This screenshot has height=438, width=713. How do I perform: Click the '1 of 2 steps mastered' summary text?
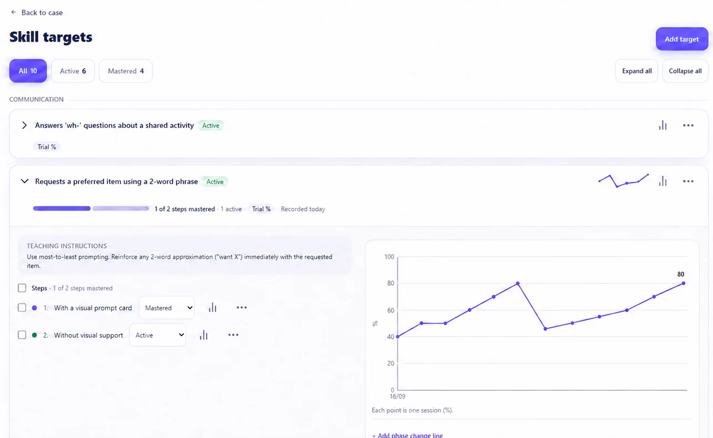(185, 209)
